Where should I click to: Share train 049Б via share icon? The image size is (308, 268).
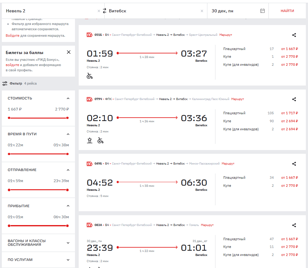click(294, 164)
